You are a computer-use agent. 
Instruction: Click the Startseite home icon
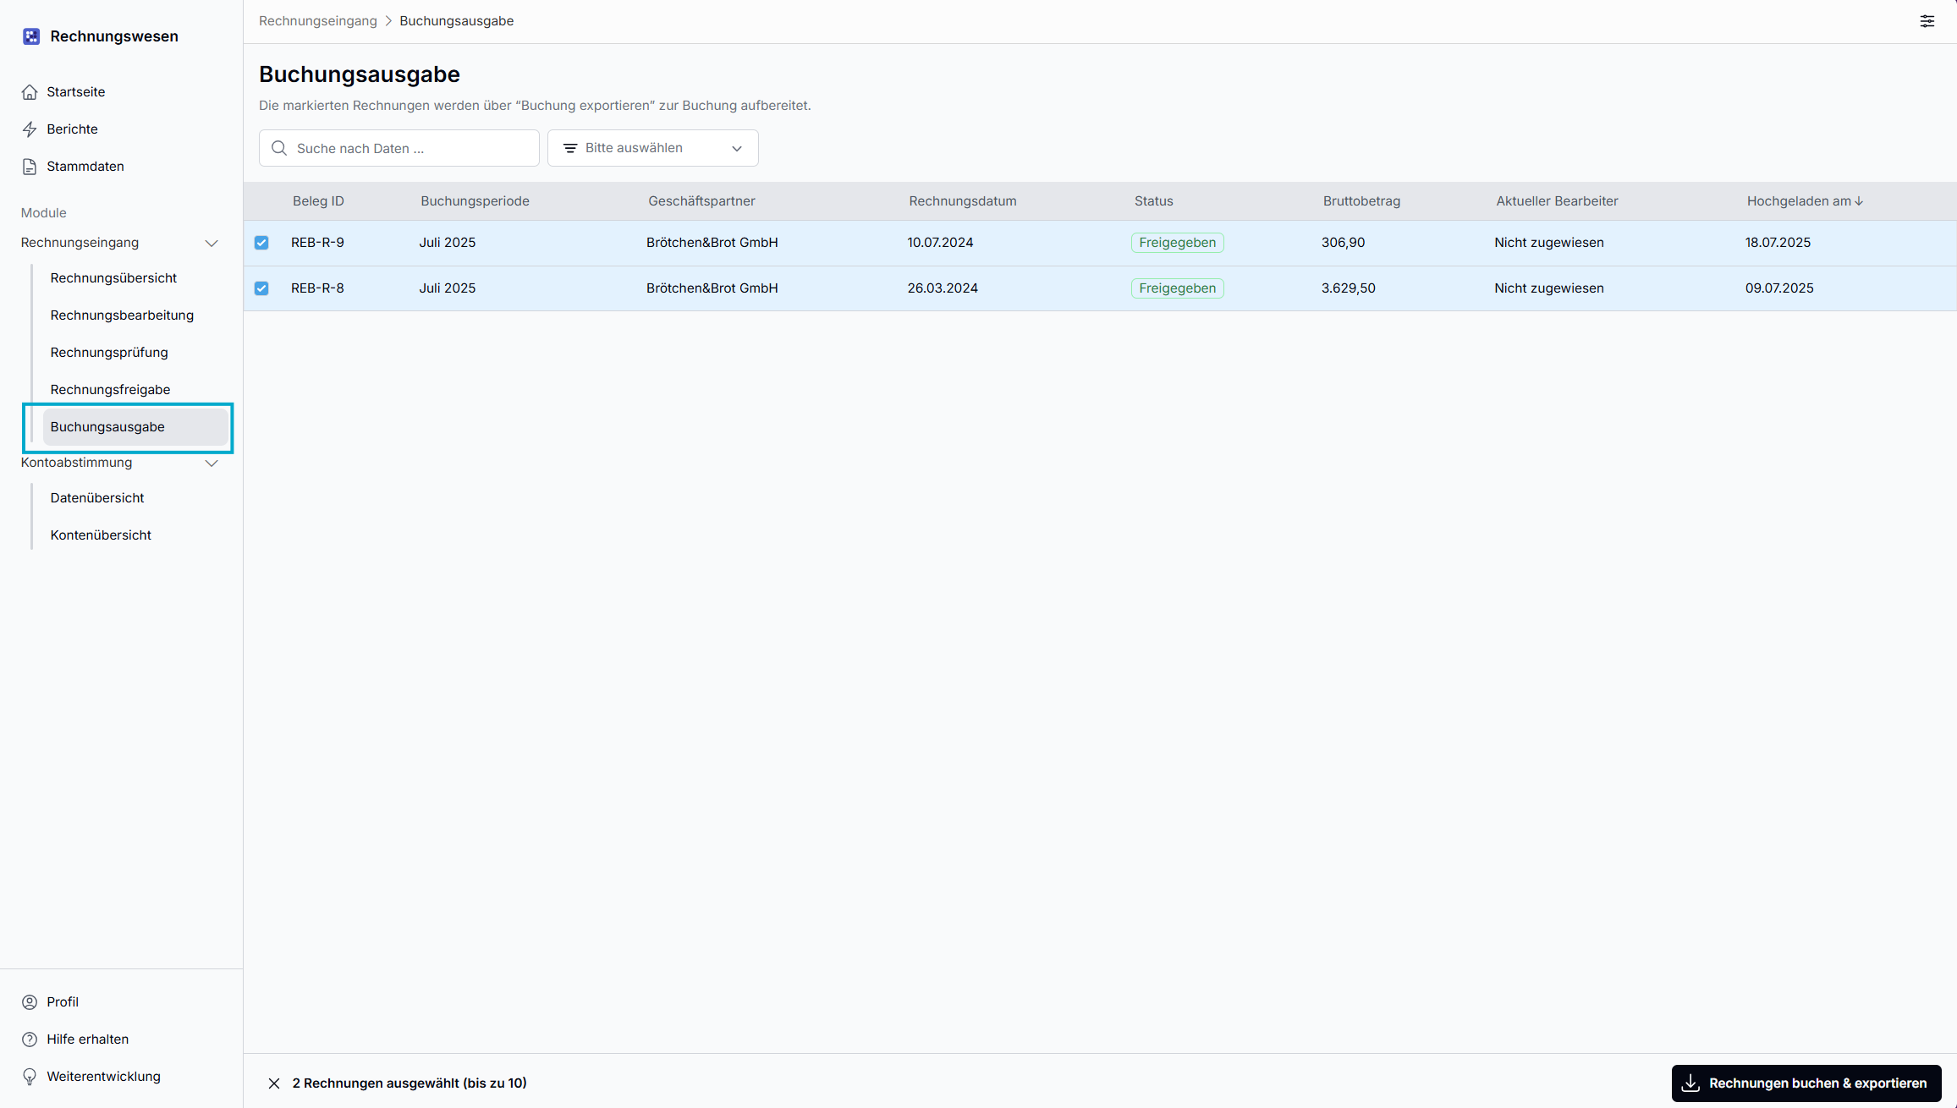(30, 92)
